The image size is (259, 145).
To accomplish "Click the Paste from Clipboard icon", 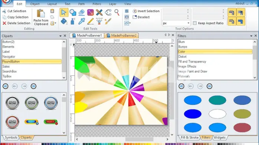I will (x=41, y=14).
